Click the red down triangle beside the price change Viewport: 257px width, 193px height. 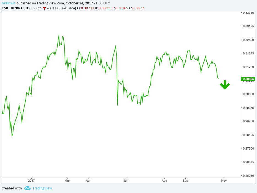click(x=44, y=8)
